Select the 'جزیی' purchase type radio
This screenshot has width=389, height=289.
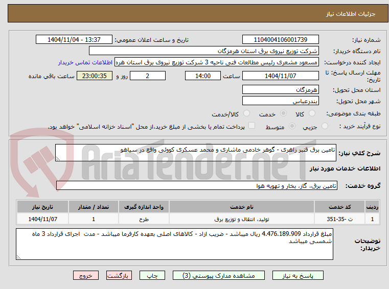[x=325, y=126]
